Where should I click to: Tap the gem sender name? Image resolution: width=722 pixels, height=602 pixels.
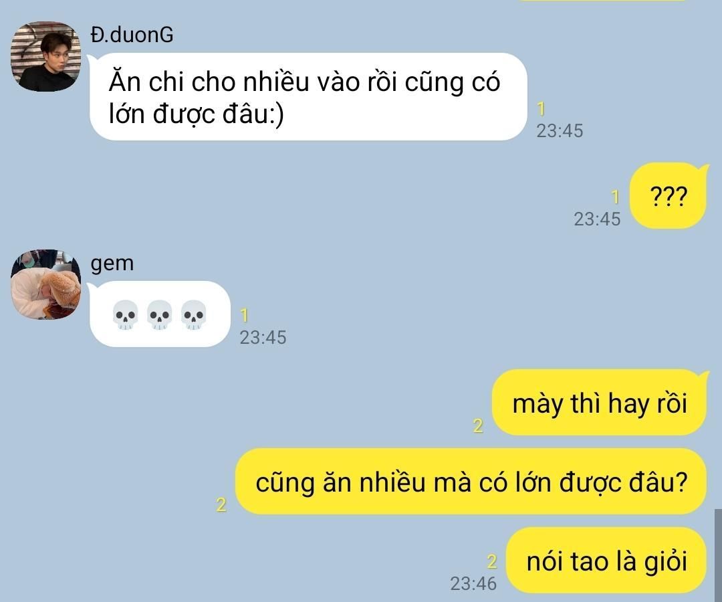(x=112, y=264)
